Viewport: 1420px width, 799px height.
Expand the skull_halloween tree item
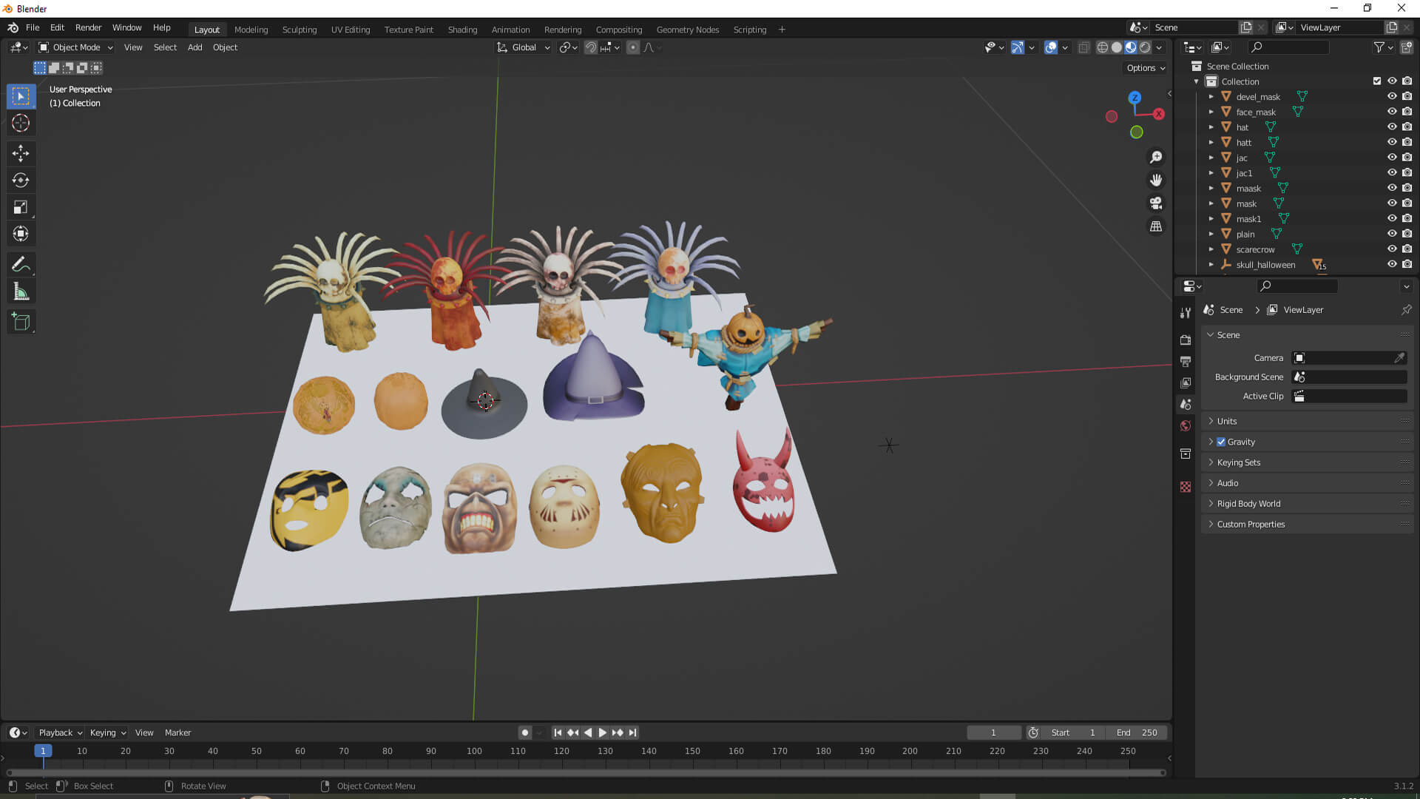coord(1211,264)
